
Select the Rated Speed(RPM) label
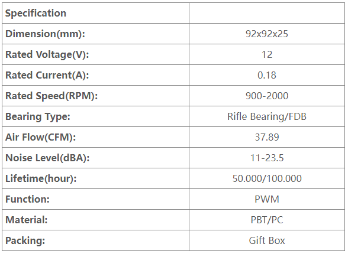pyautogui.click(x=51, y=96)
